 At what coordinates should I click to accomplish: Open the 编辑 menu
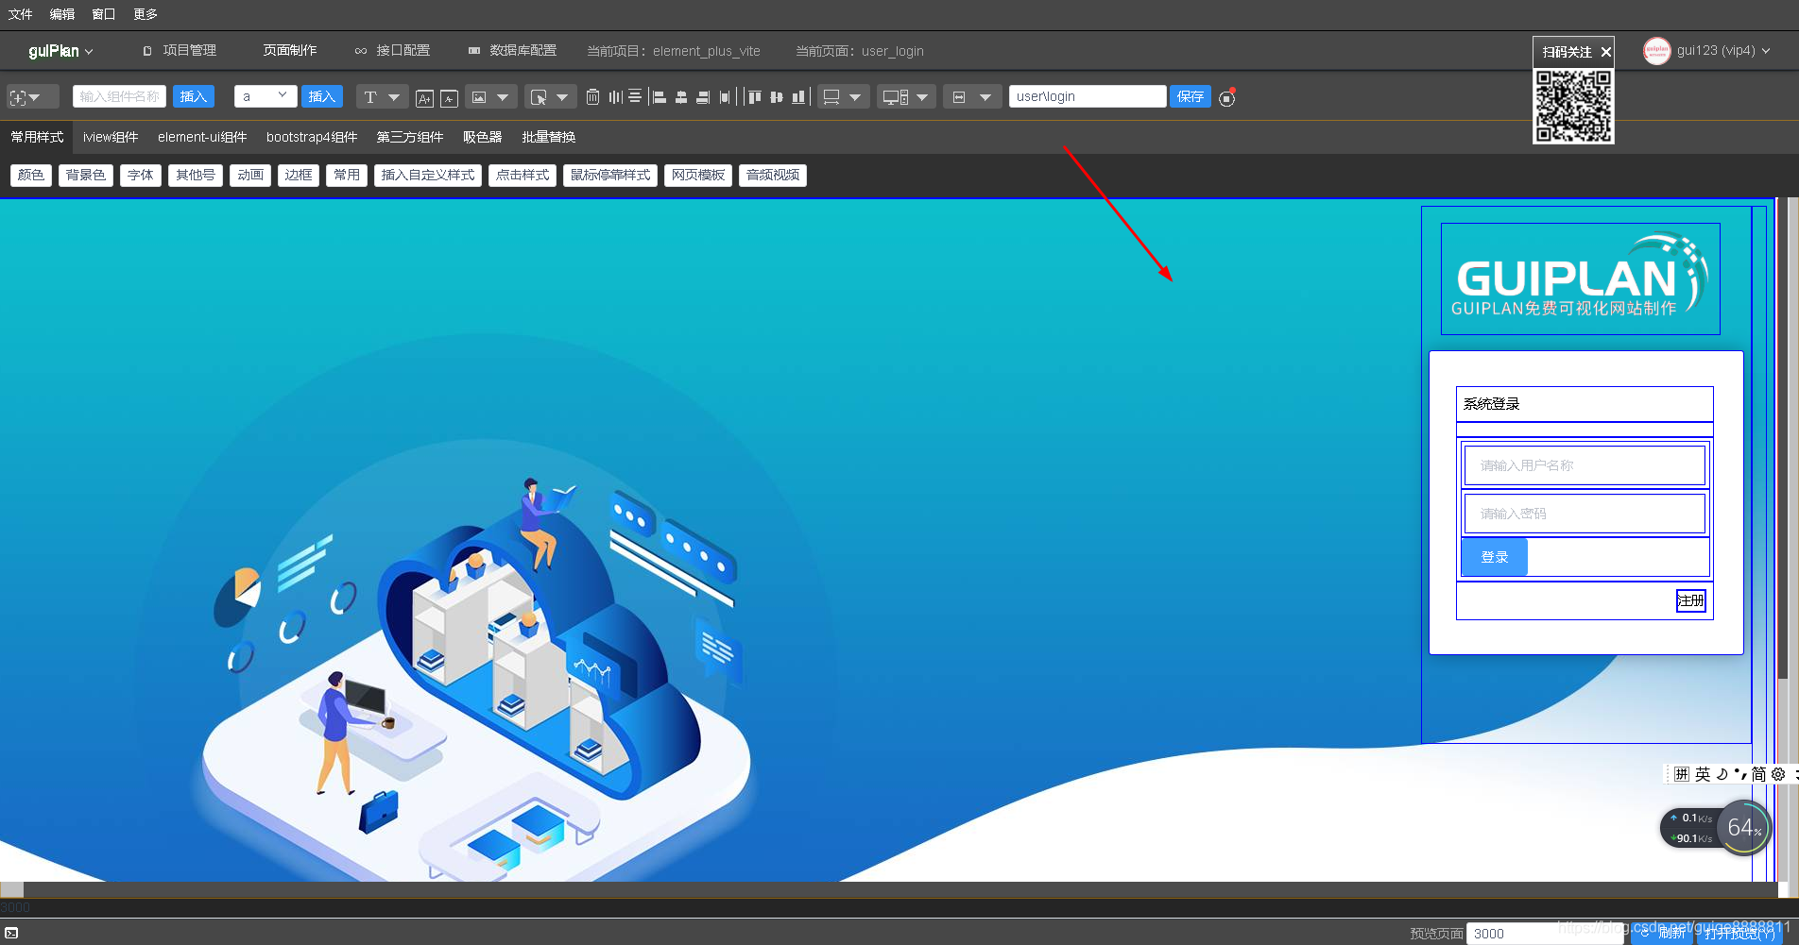point(62,14)
